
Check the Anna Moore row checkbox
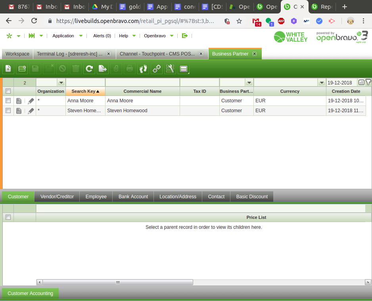click(x=8, y=101)
